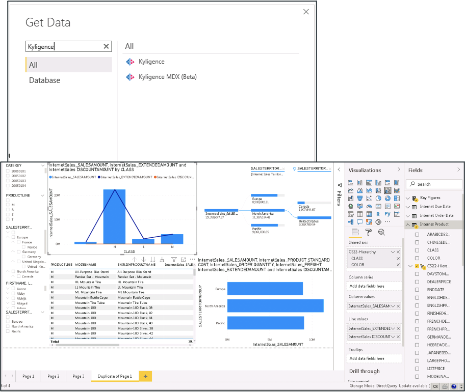Viewport: 465px width, 392px height.
Task: Select the gauge visual
Action: [369, 206]
